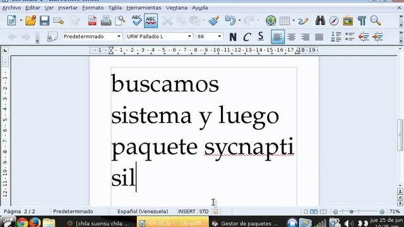Toggle automatic spell checking
Screen dimensions: 404x227
151,21
